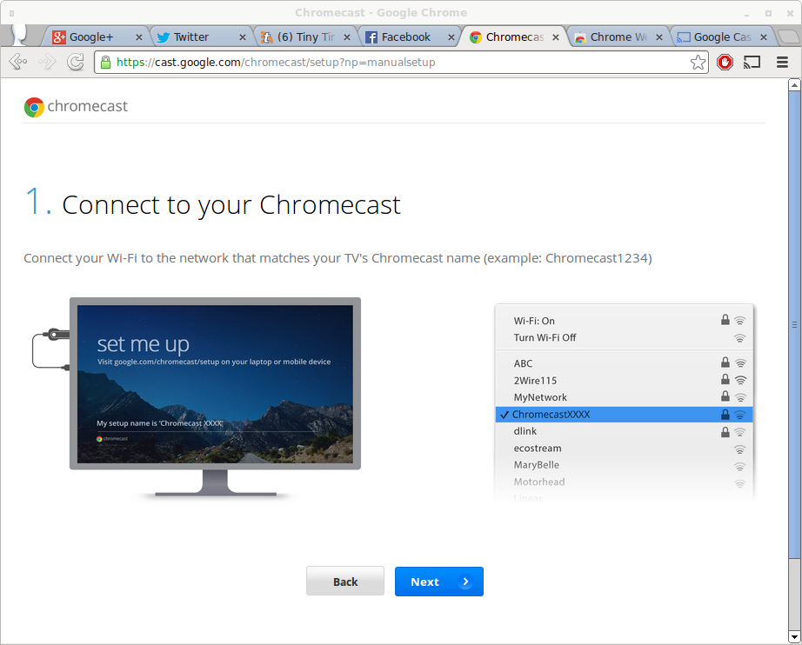Click the blue Next button
Image resolution: width=802 pixels, height=645 pixels.
click(439, 582)
